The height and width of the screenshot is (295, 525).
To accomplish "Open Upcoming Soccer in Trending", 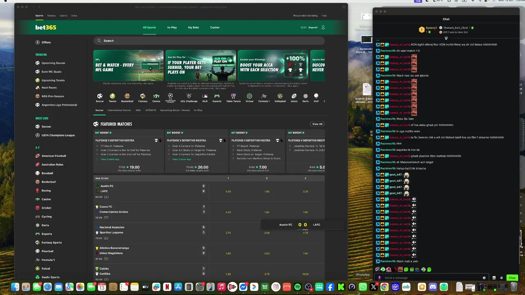I will tap(53, 63).
